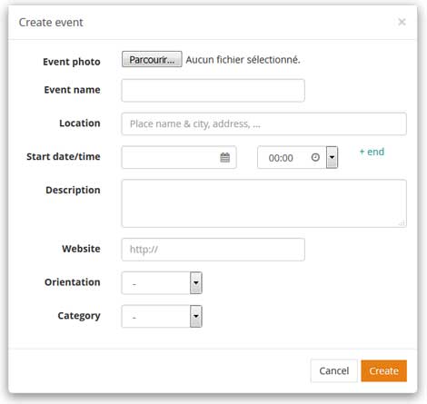Focus the Event name text field
The width and height of the screenshot is (427, 404).
pos(213,91)
